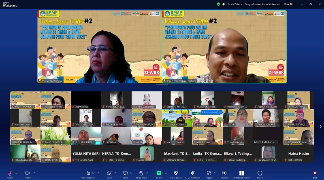This screenshot has width=324, height=180.
Task: Select the FRANSISKA NAIB tile
Action: coord(207,100)
